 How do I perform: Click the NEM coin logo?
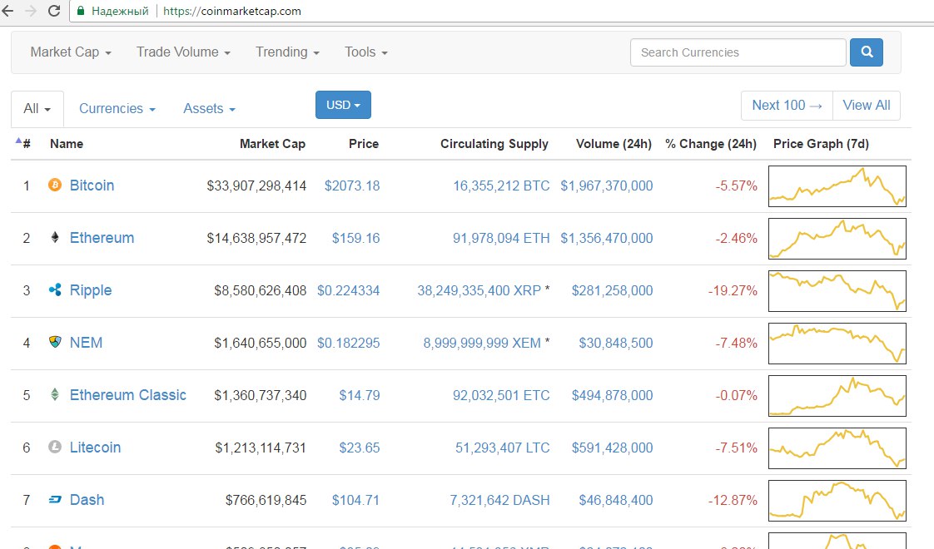coord(55,343)
